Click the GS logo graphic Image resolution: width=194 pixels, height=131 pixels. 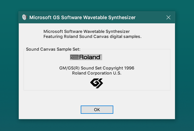(97, 83)
